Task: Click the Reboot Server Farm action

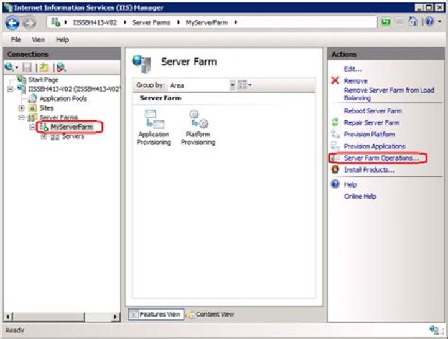Action: [x=373, y=111]
